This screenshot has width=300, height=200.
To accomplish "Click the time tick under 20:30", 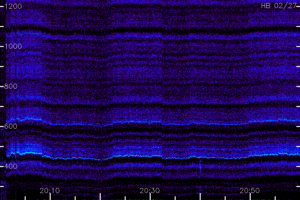I will click(150, 197).
